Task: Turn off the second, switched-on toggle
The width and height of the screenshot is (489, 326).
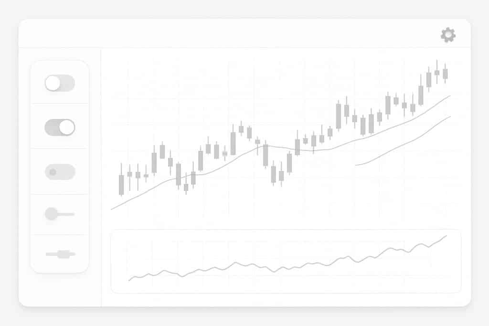Action: pos(60,127)
